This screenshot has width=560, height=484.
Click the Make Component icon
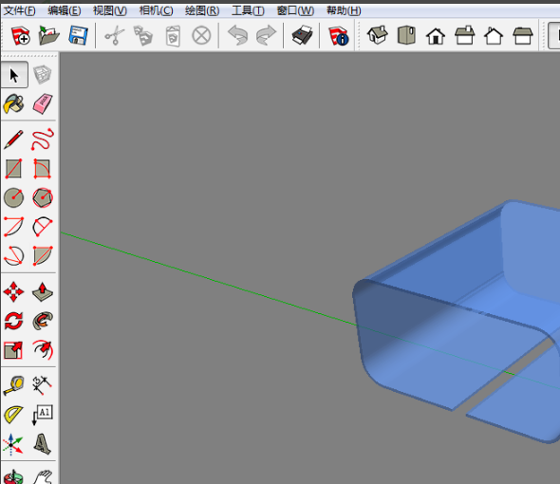pyautogui.click(x=43, y=75)
